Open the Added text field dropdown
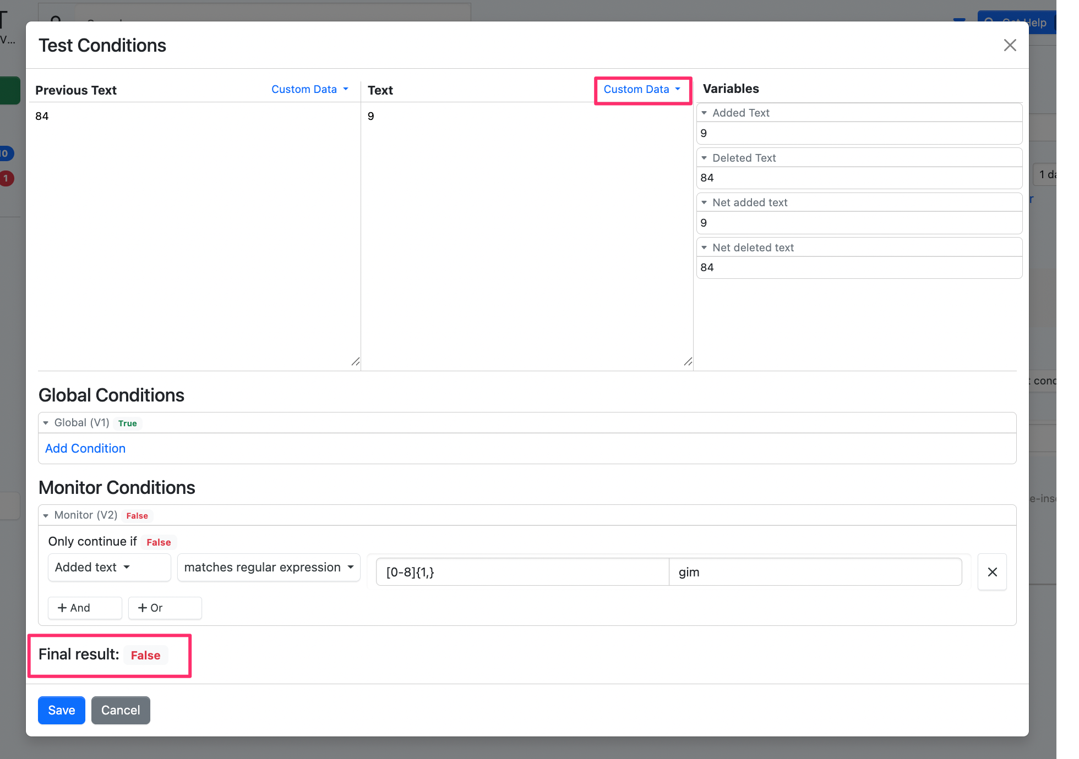 pos(109,567)
